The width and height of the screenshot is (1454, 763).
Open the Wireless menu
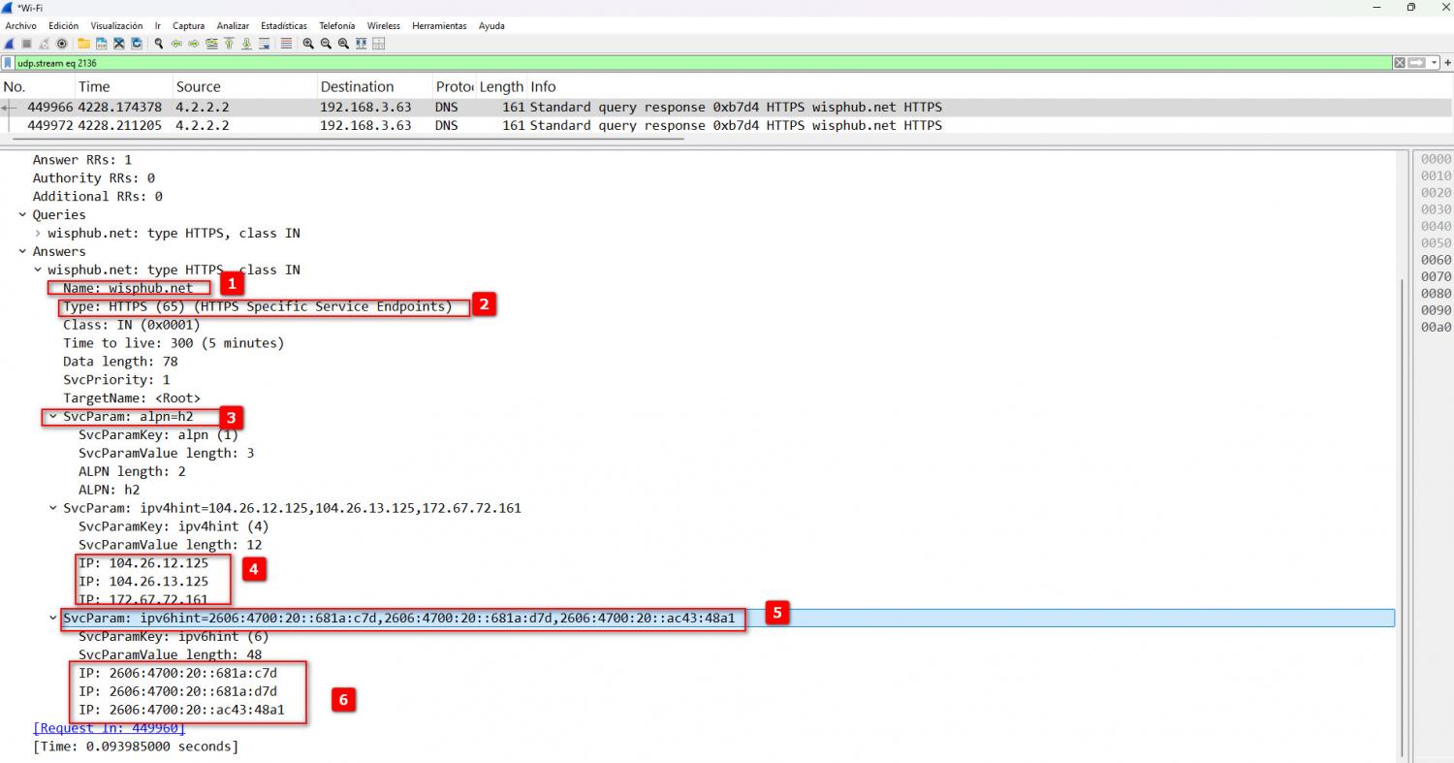pyautogui.click(x=384, y=25)
